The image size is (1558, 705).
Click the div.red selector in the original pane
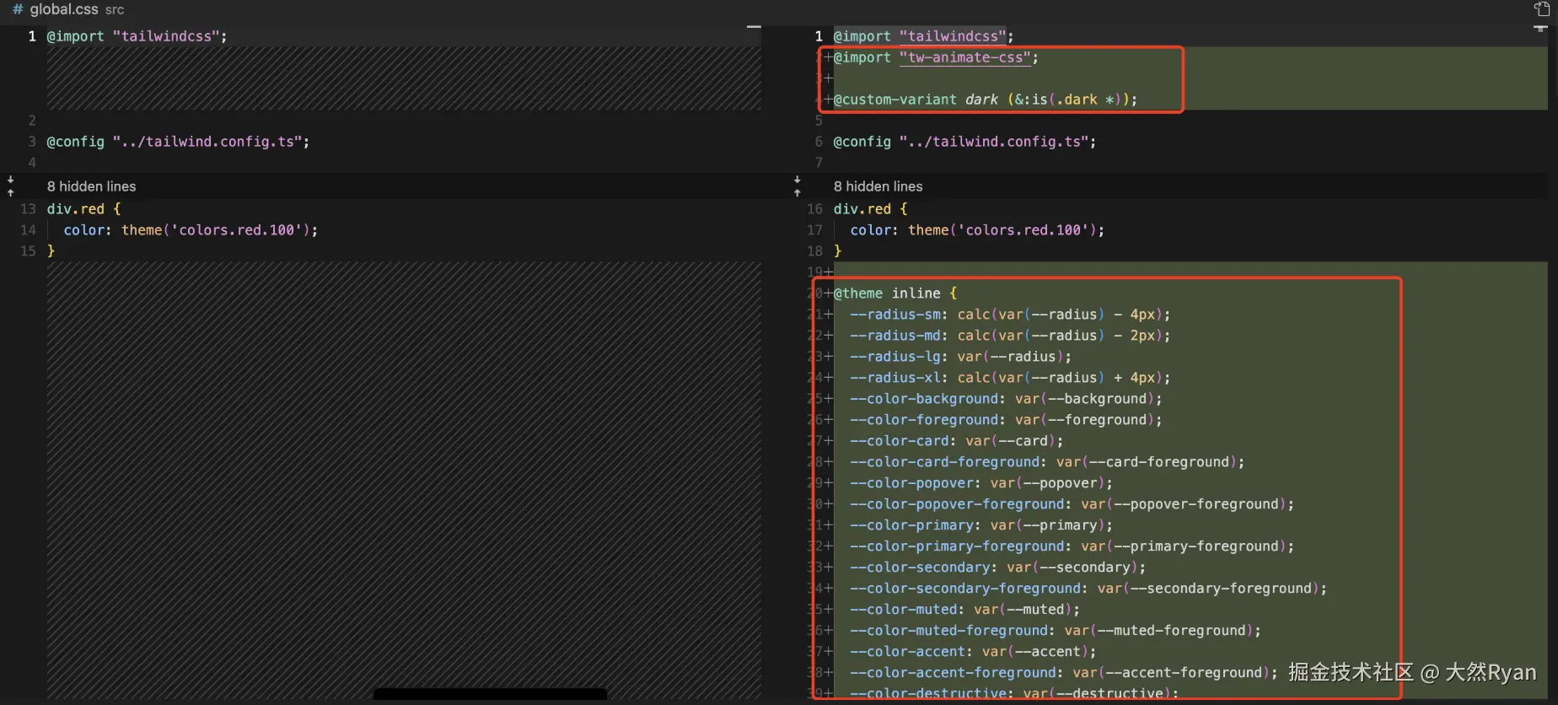pyautogui.click(x=76, y=209)
